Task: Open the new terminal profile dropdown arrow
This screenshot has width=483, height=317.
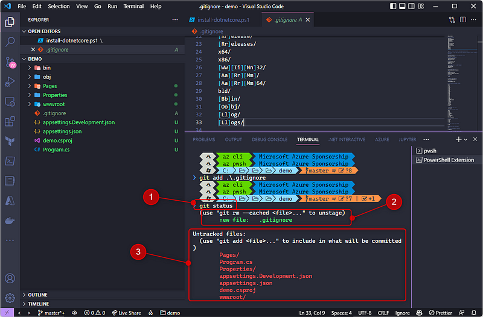Action: pos(465,139)
